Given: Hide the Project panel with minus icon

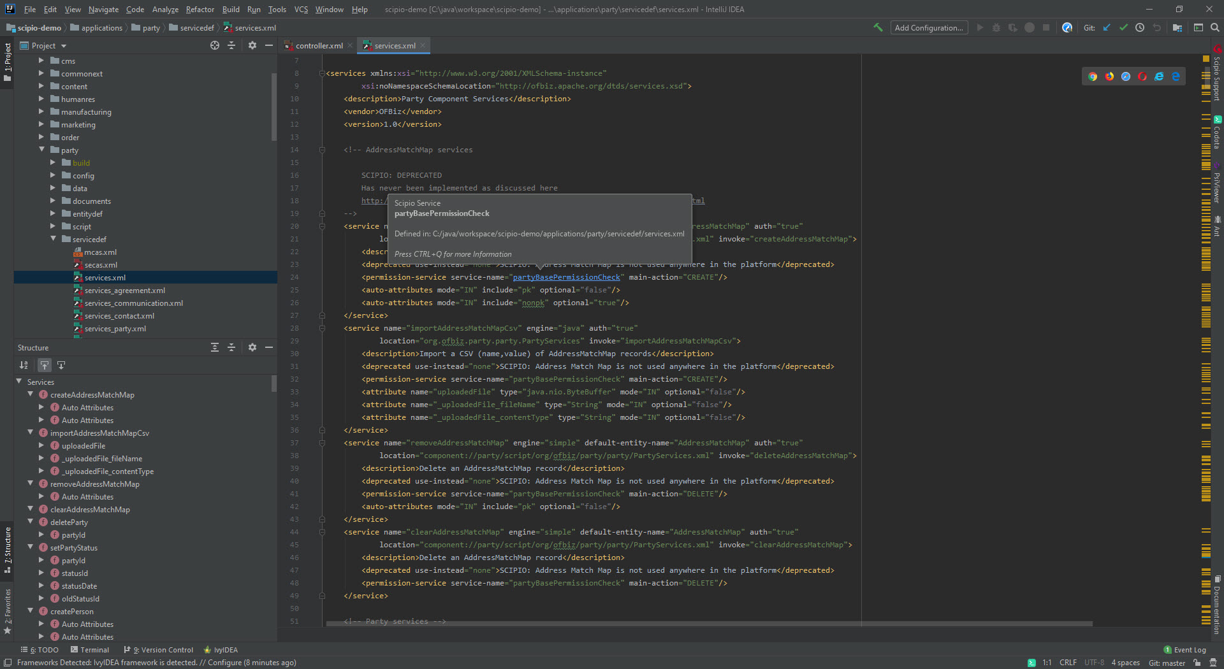Looking at the screenshot, I should (269, 45).
